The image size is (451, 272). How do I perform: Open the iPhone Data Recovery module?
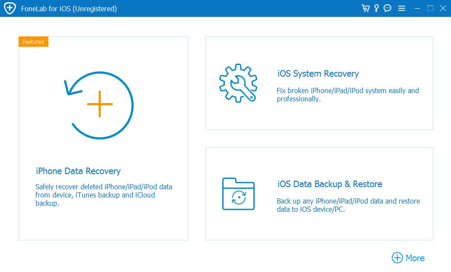click(x=102, y=139)
